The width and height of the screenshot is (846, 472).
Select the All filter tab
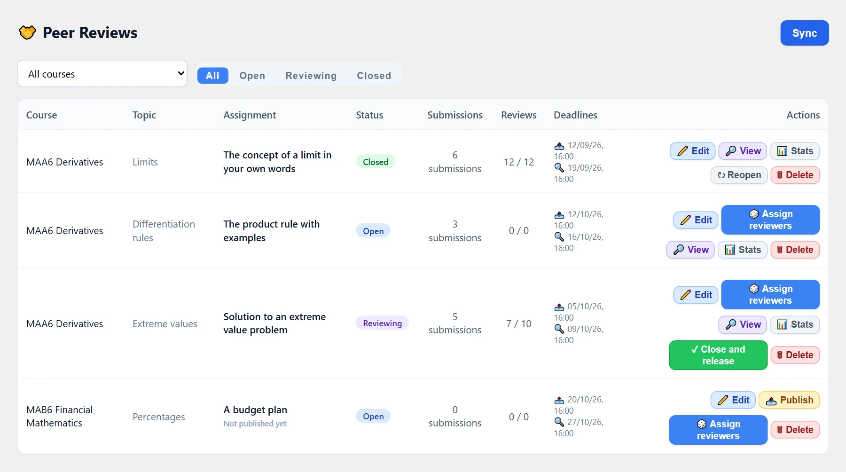212,75
